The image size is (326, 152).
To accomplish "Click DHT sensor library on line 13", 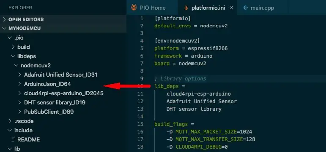I will pyautogui.click(x=194, y=109).
